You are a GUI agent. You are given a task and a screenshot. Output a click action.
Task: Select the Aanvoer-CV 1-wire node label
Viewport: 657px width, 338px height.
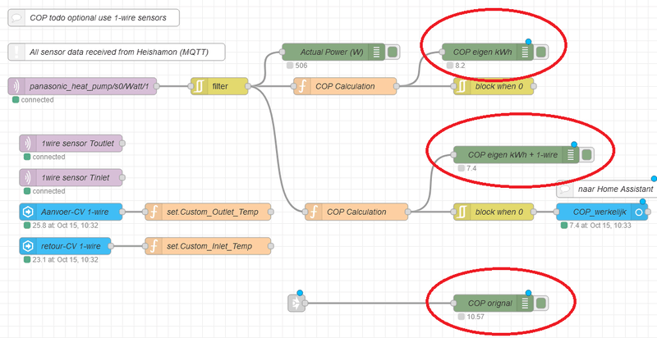tap(75, 212)
